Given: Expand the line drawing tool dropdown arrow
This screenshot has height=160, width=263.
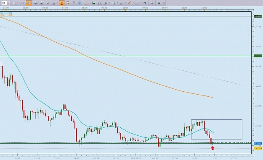Looking at the screenshot, I should [x=133, y=3].
